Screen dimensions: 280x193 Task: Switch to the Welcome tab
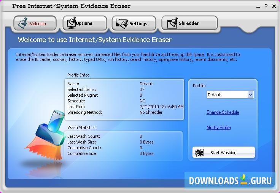pyautogui.click(x=35, y=23)
